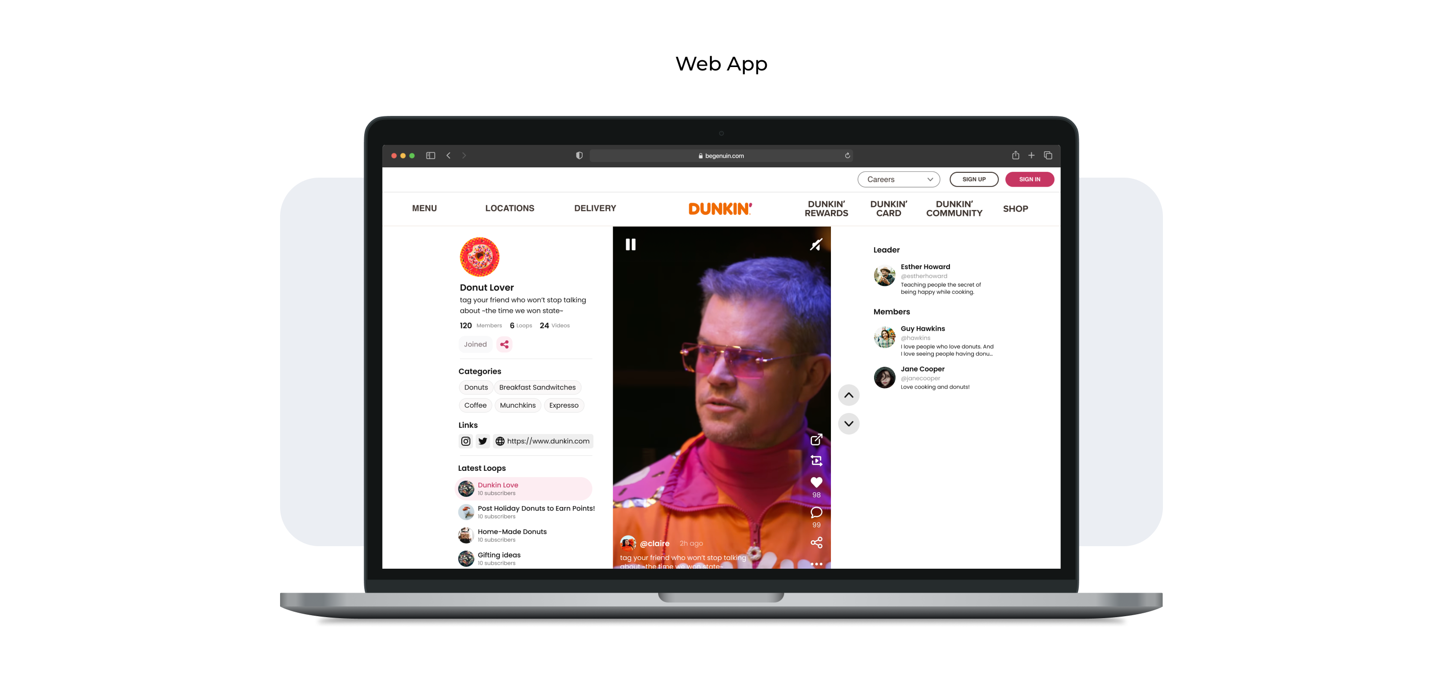Image resolution: width=1443 pixels, height=693 pixels.
Task: Open the DUNKIN' COMMUNITY navigation item
Action: point(954,209)
